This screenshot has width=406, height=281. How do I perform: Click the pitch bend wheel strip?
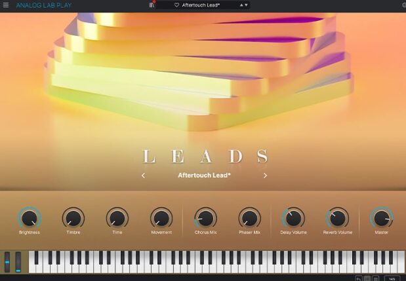click(8, 261)
